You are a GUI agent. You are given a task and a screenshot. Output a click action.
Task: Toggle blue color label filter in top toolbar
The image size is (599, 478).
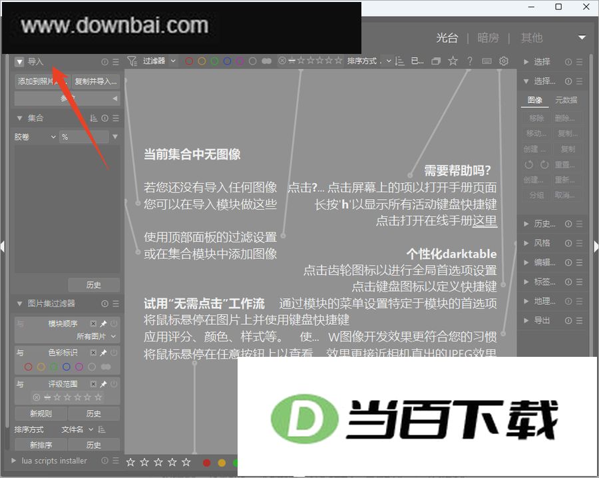click(228, 61)
